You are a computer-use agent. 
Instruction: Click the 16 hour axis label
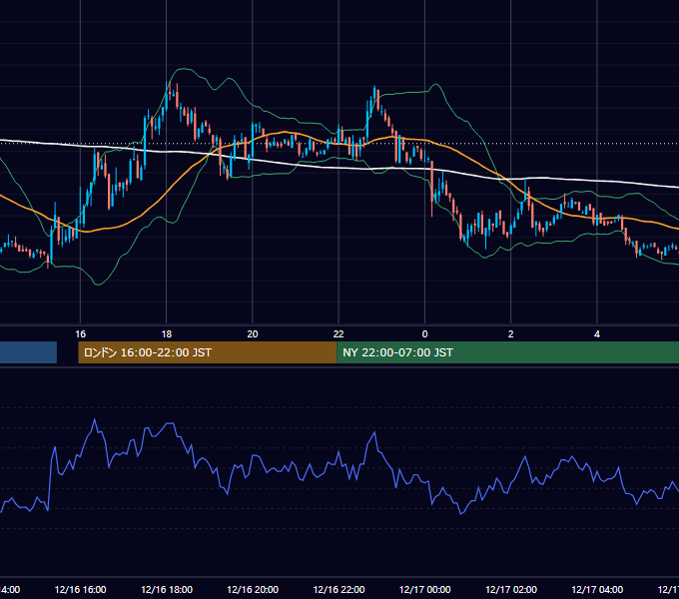pyautogui.click(x=81, y=334)
